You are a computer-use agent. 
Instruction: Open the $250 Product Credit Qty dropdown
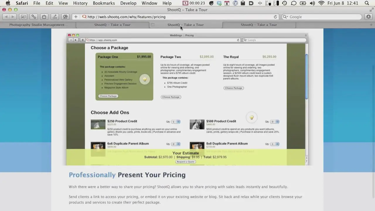click(176, 122)
